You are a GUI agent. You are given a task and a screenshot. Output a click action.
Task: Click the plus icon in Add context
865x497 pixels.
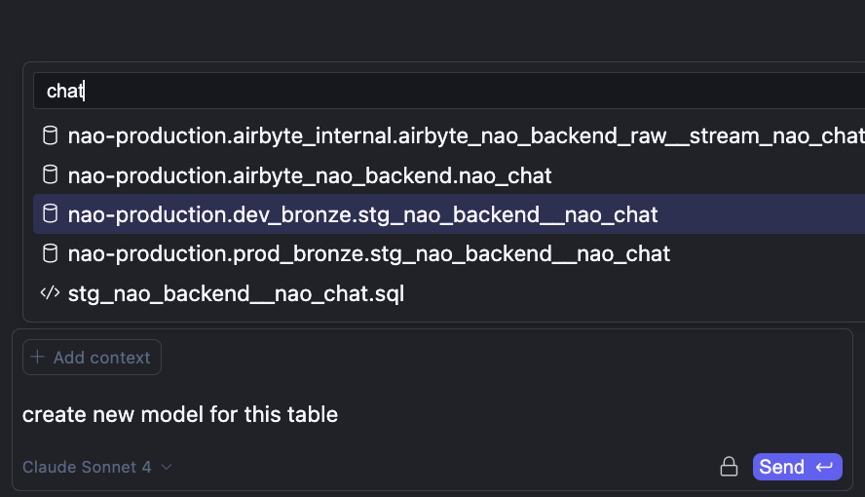point(38,358)
